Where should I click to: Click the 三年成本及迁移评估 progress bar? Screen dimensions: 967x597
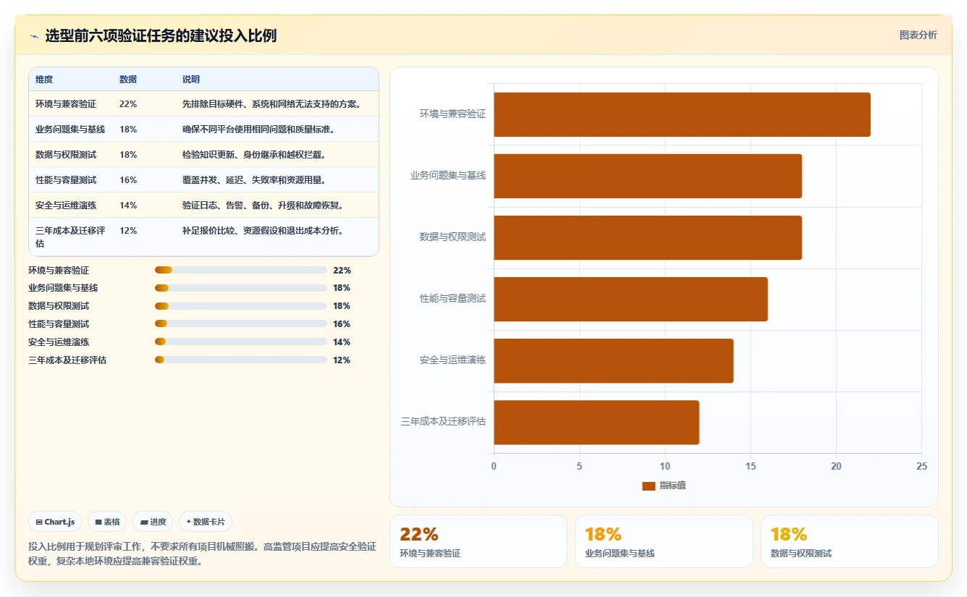241,360
